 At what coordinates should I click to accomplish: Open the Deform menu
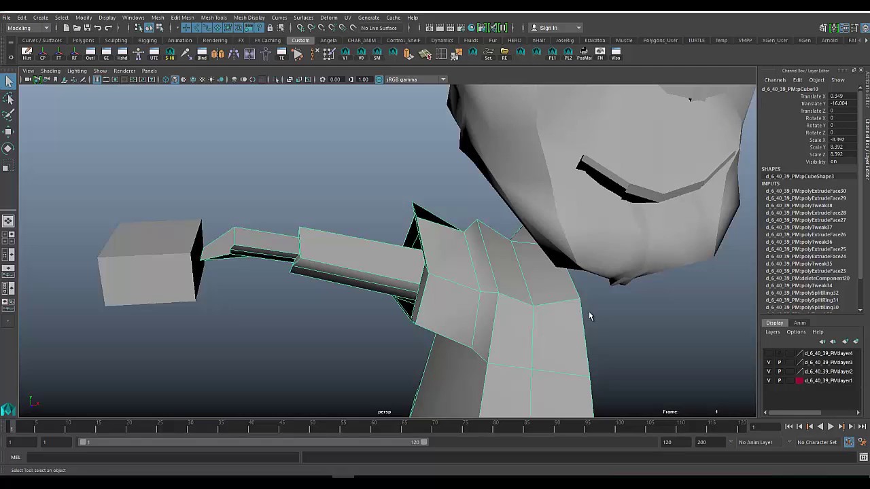[x=328, y=18]
